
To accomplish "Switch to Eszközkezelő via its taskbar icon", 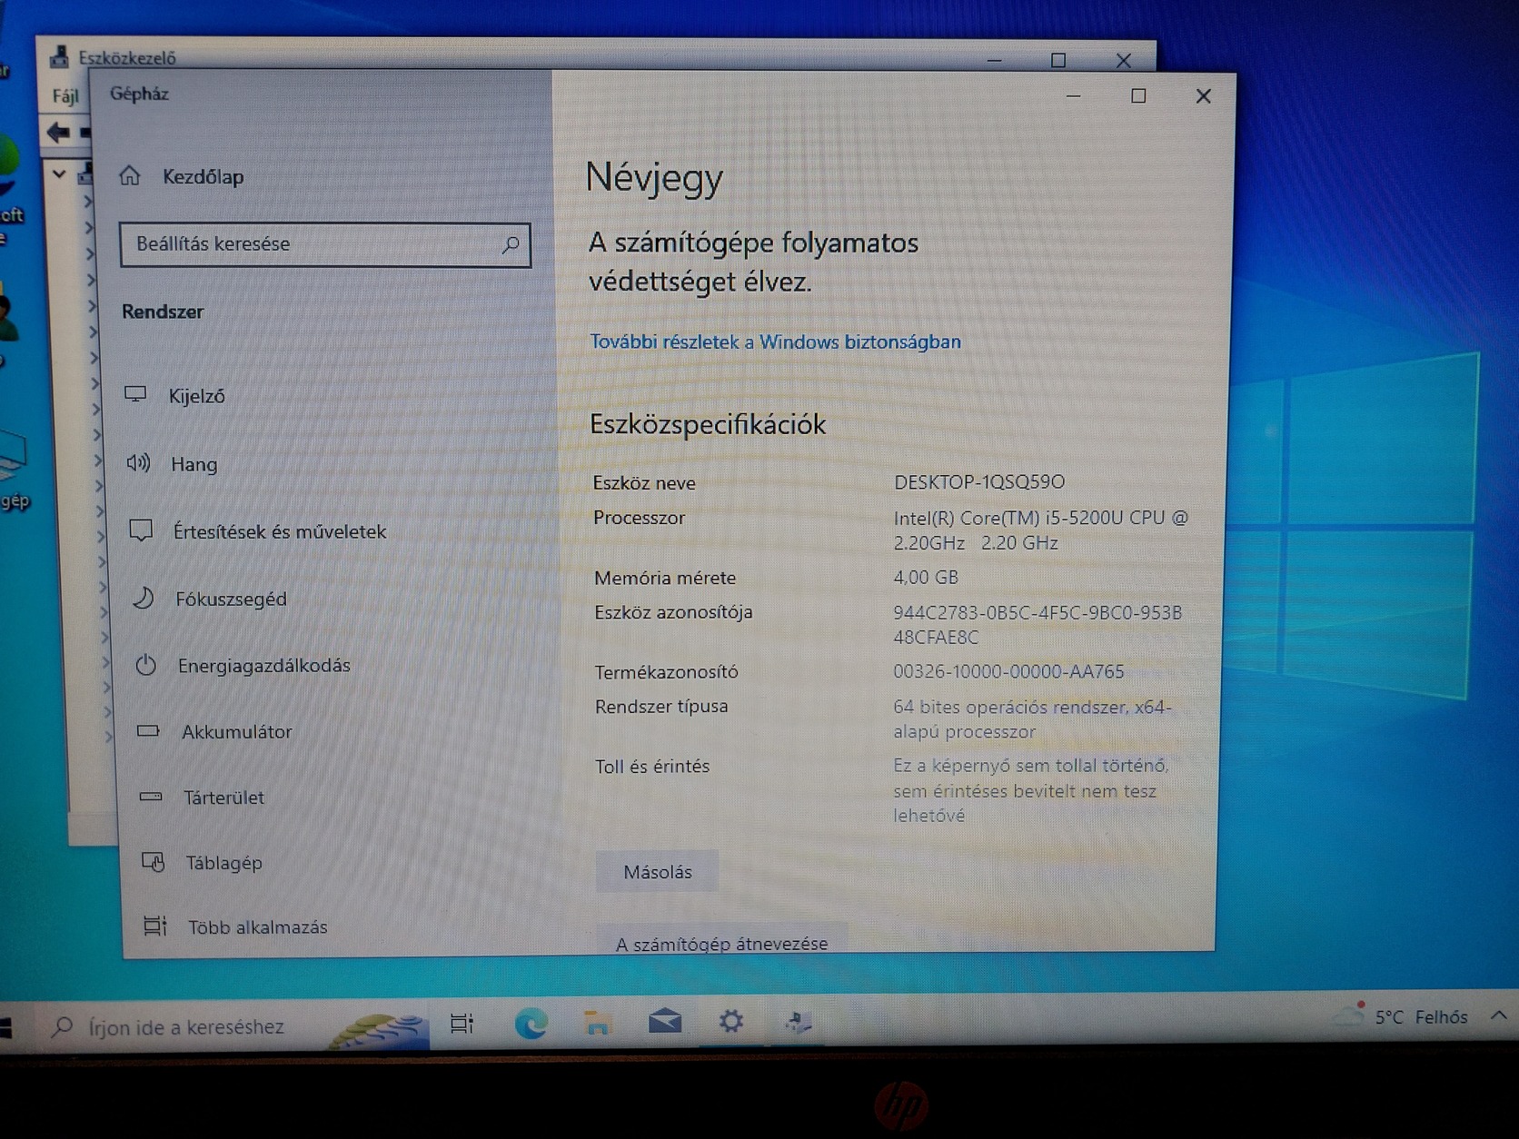I will [x=798, y=1022].
